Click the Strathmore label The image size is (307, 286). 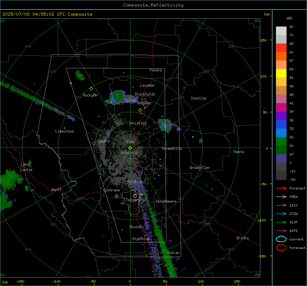[166, 201]
